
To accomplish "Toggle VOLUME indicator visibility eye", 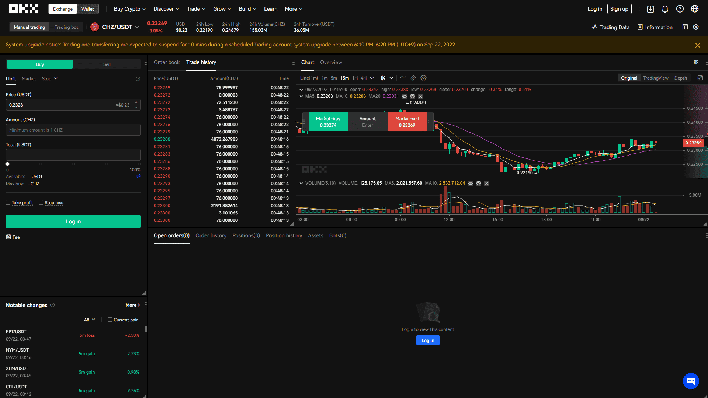I will click(x=471, y=183).
